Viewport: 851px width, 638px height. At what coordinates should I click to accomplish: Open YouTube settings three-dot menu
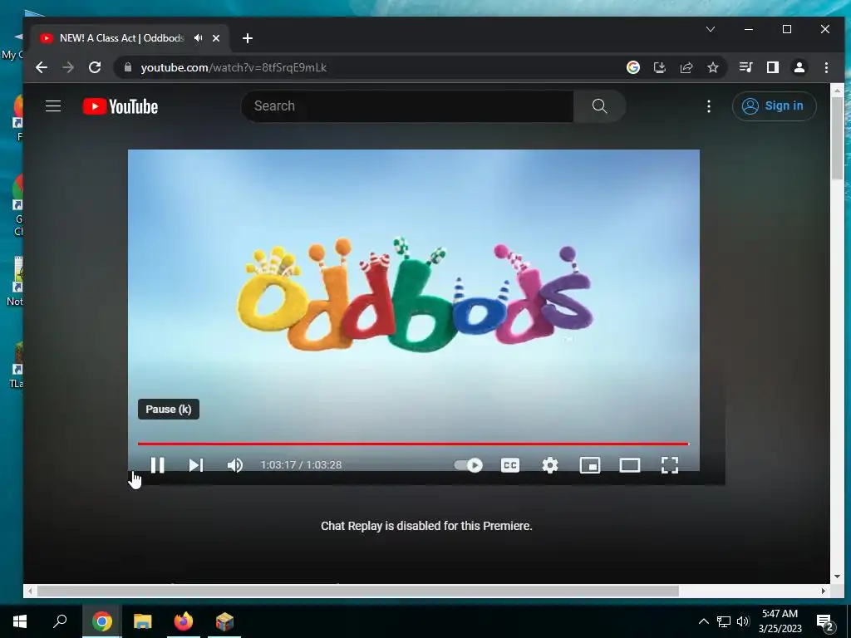click(x=709, y=106)
